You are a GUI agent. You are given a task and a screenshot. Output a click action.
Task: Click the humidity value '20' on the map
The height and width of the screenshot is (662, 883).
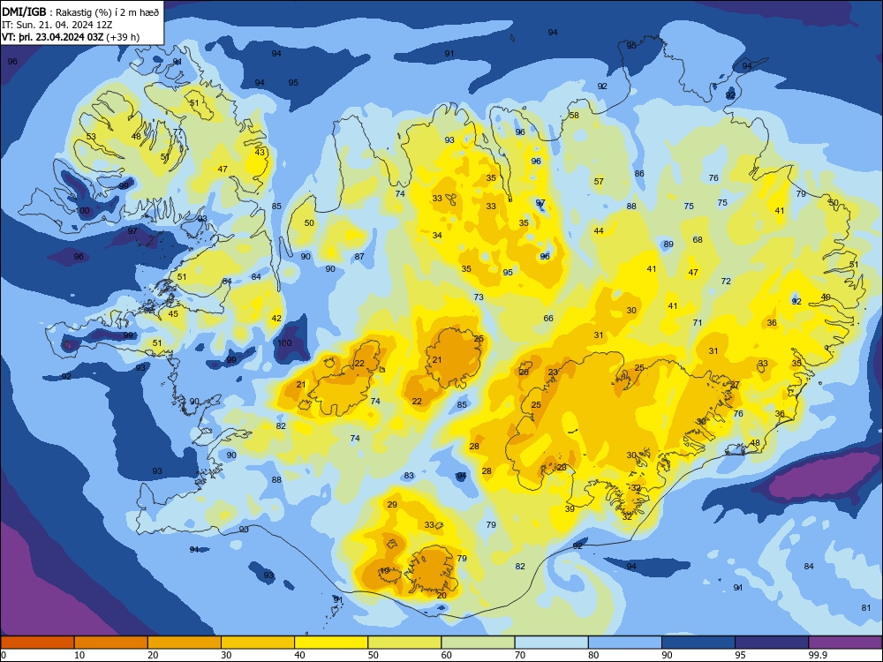(x=441, y=595)
